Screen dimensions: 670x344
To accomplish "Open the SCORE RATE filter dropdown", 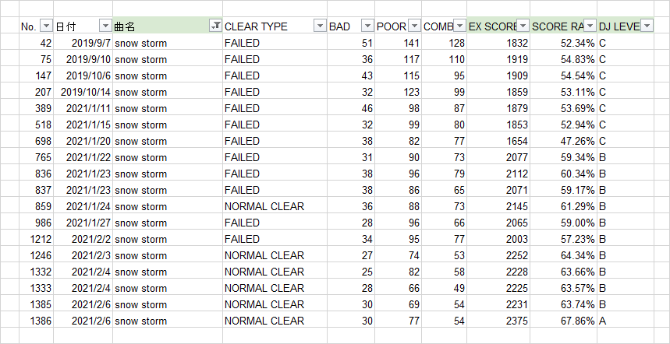I will 590,26.
